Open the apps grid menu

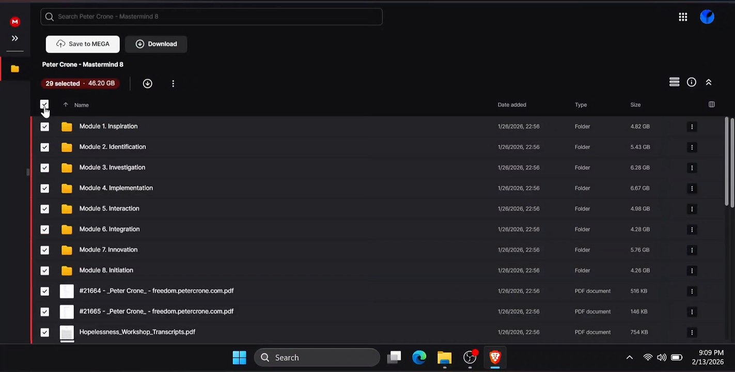click(x=683, y=17)
